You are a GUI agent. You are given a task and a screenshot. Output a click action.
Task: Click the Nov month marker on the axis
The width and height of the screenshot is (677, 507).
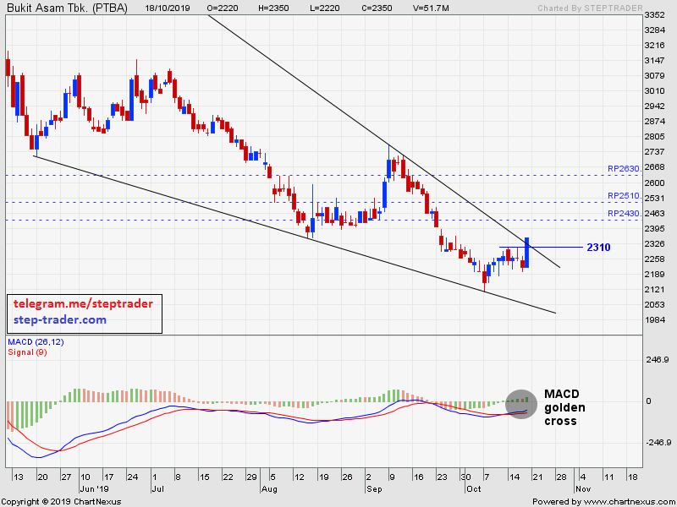[x=582, y=488]
